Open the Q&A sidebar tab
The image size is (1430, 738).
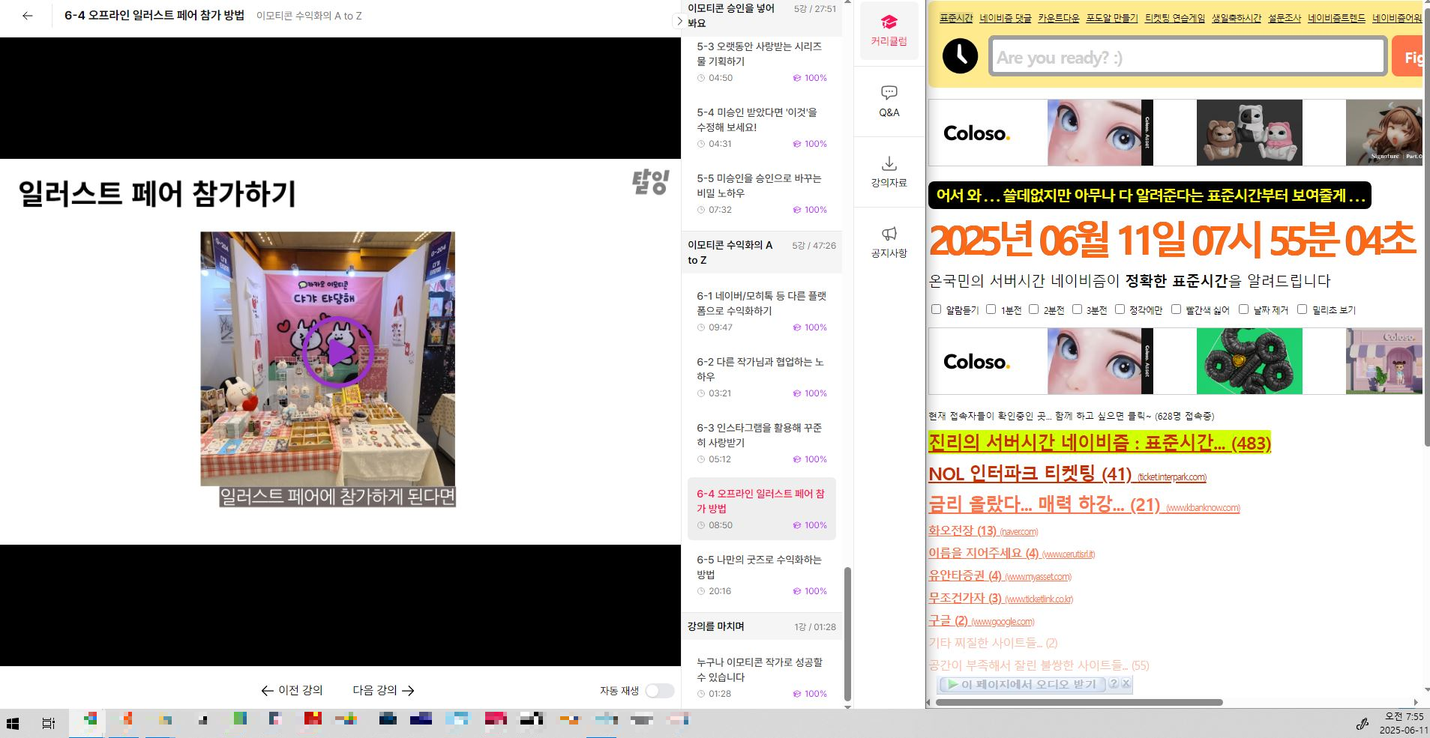(x=889, y=101)
